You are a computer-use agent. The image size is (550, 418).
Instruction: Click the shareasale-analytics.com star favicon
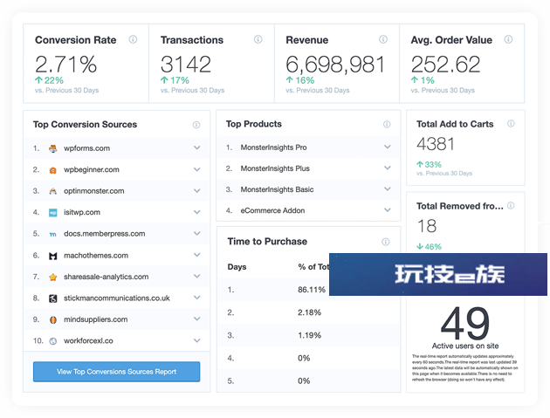coord(53,277)
